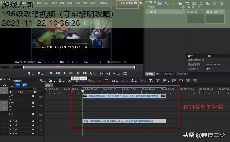Screen dimensions: 230x142
Task: Jump to previous edit point icon
Action: click(101, 74)
